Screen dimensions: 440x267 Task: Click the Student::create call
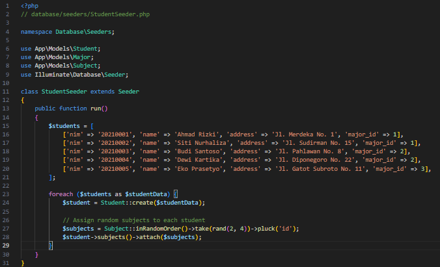(x=126, y=203)
